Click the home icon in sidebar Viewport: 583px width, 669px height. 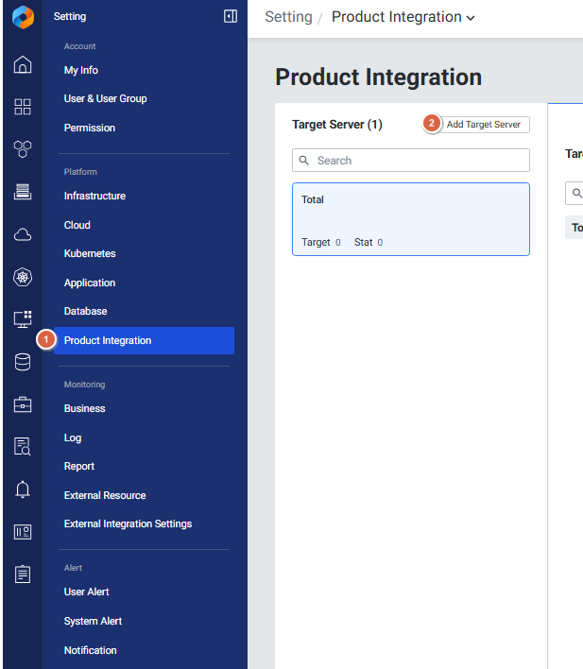click(23, 64)
